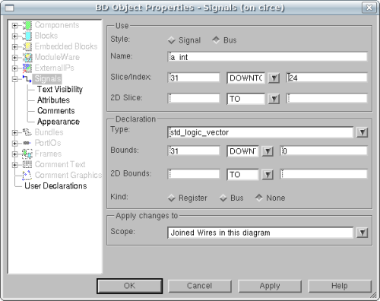The width and height of the screenshot is (380, 301).
Task: Select the Signals tree item
Action: click(48, 79)
